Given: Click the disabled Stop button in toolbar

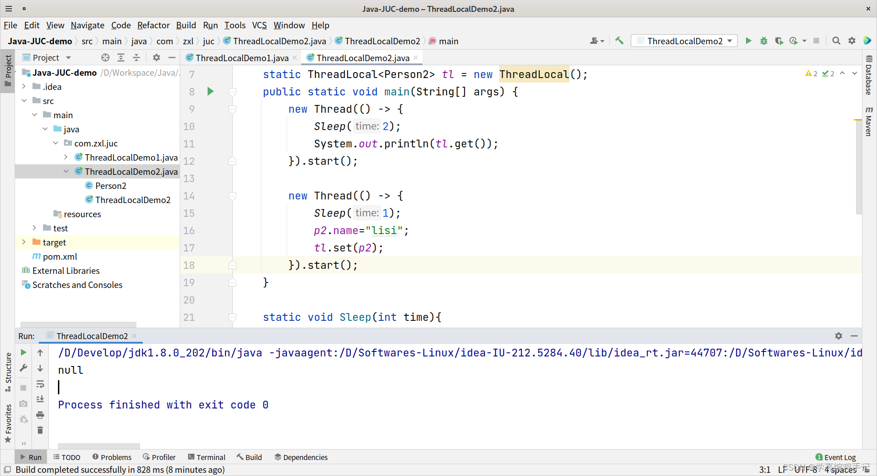Looking at the screenshot, I should (x=816, y=41).
